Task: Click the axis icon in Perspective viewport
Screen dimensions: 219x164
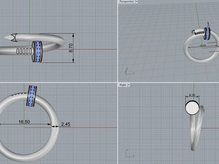Action: click(x=130, y=72)
